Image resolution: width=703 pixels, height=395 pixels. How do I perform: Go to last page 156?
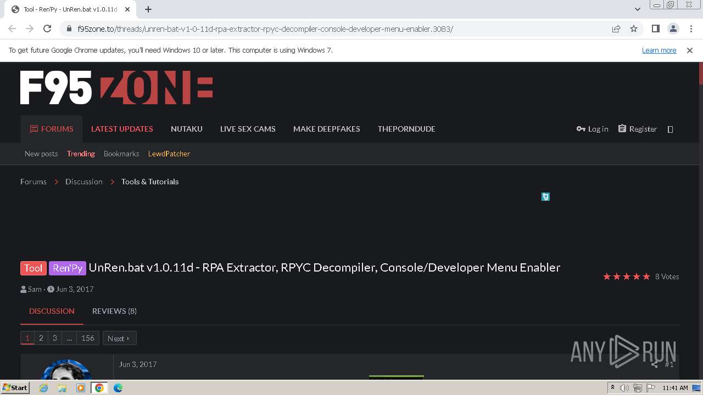pyautogui.click(x=88, y=338)
